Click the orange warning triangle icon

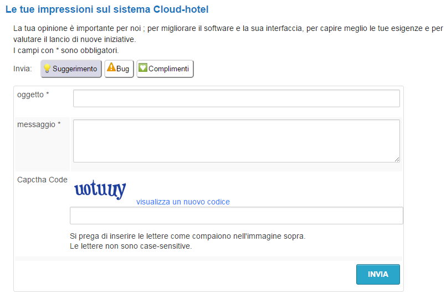[111, 67]
